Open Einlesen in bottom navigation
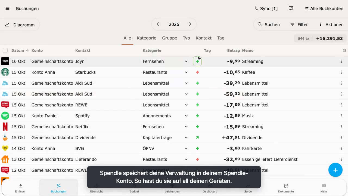The width and height of the screenshot is (348, 196). click(x=21, y=188)
